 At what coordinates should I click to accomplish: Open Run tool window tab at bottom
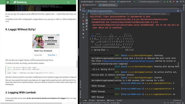85,101
